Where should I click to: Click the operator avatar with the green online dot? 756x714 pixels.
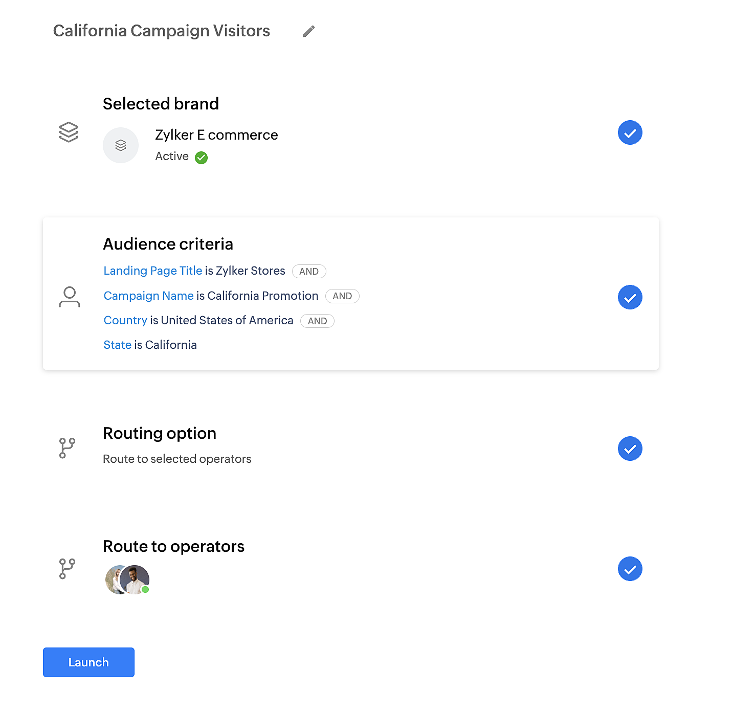(x=136, y=579)
